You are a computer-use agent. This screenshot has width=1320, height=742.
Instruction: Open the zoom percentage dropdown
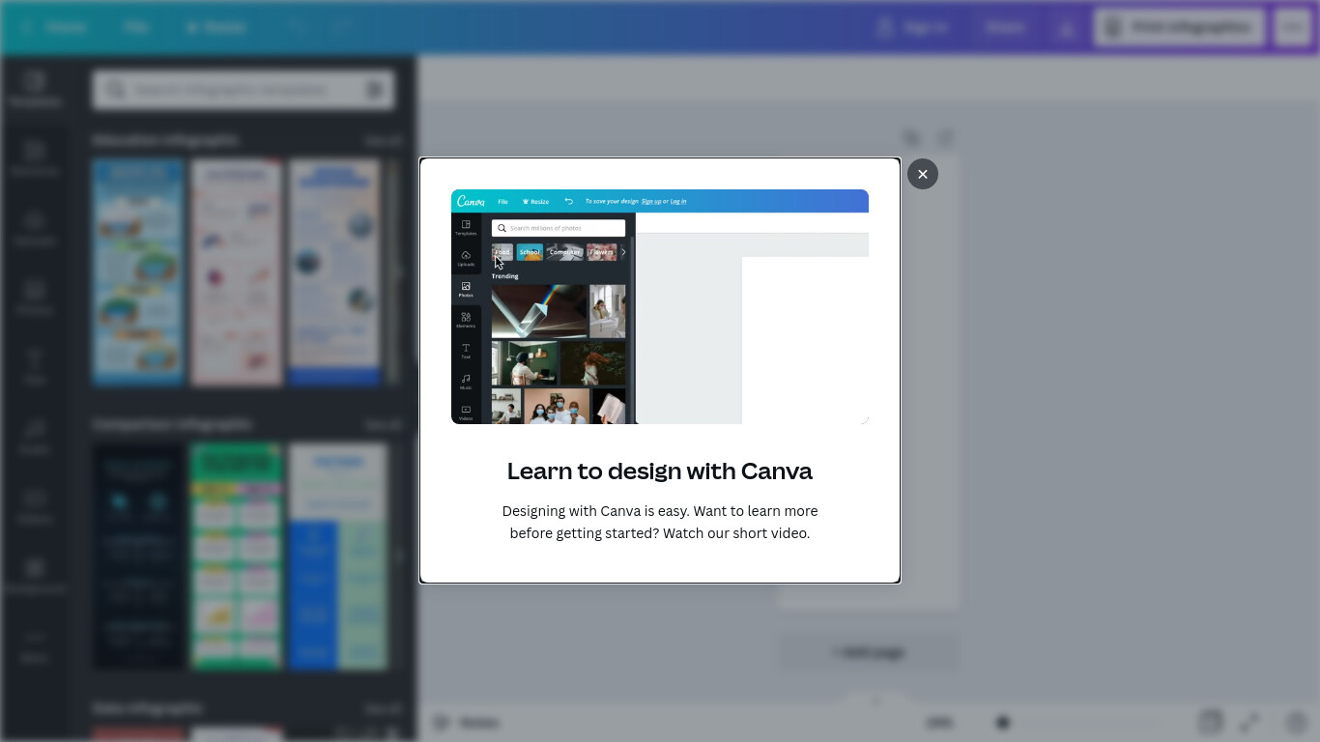938,722
